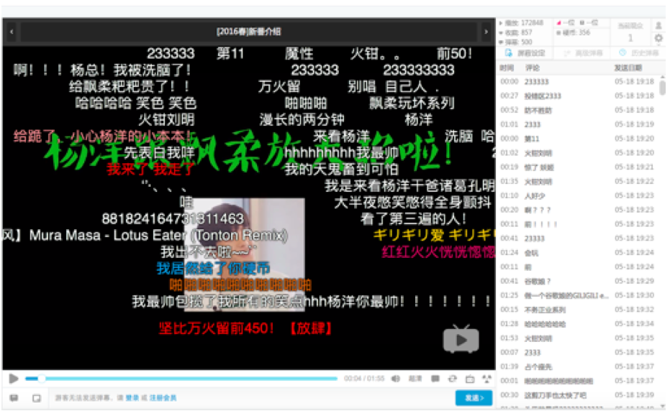670x411 pixels.
Task: Click the pink like icon in stats
Action: (x=558, y=23)
